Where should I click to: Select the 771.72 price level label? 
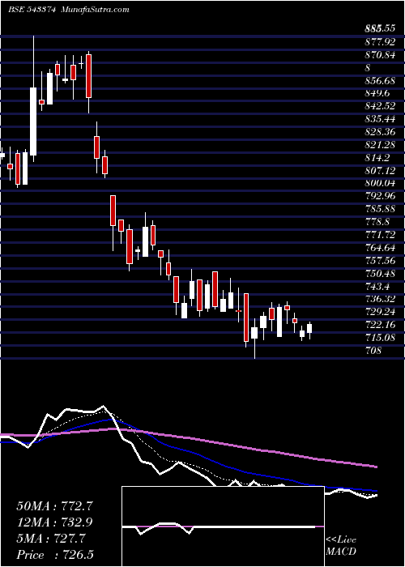pos(380,234)
